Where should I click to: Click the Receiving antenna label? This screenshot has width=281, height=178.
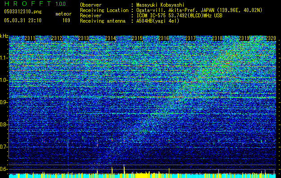coord(103,21)
